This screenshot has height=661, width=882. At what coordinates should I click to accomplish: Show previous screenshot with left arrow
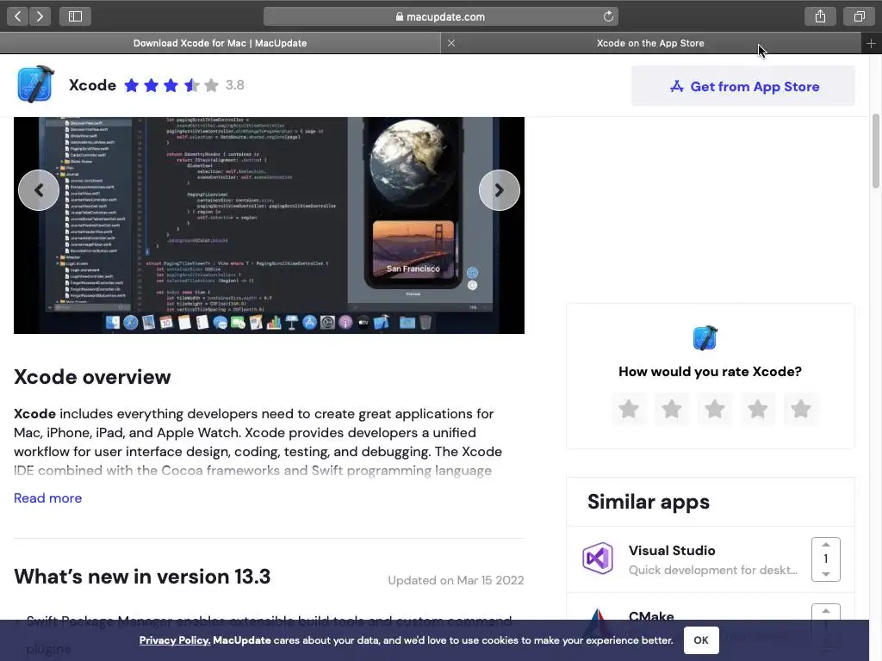39,190
